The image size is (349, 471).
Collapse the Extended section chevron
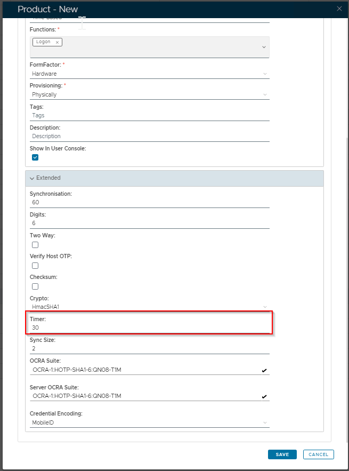(x=32, y=178)
